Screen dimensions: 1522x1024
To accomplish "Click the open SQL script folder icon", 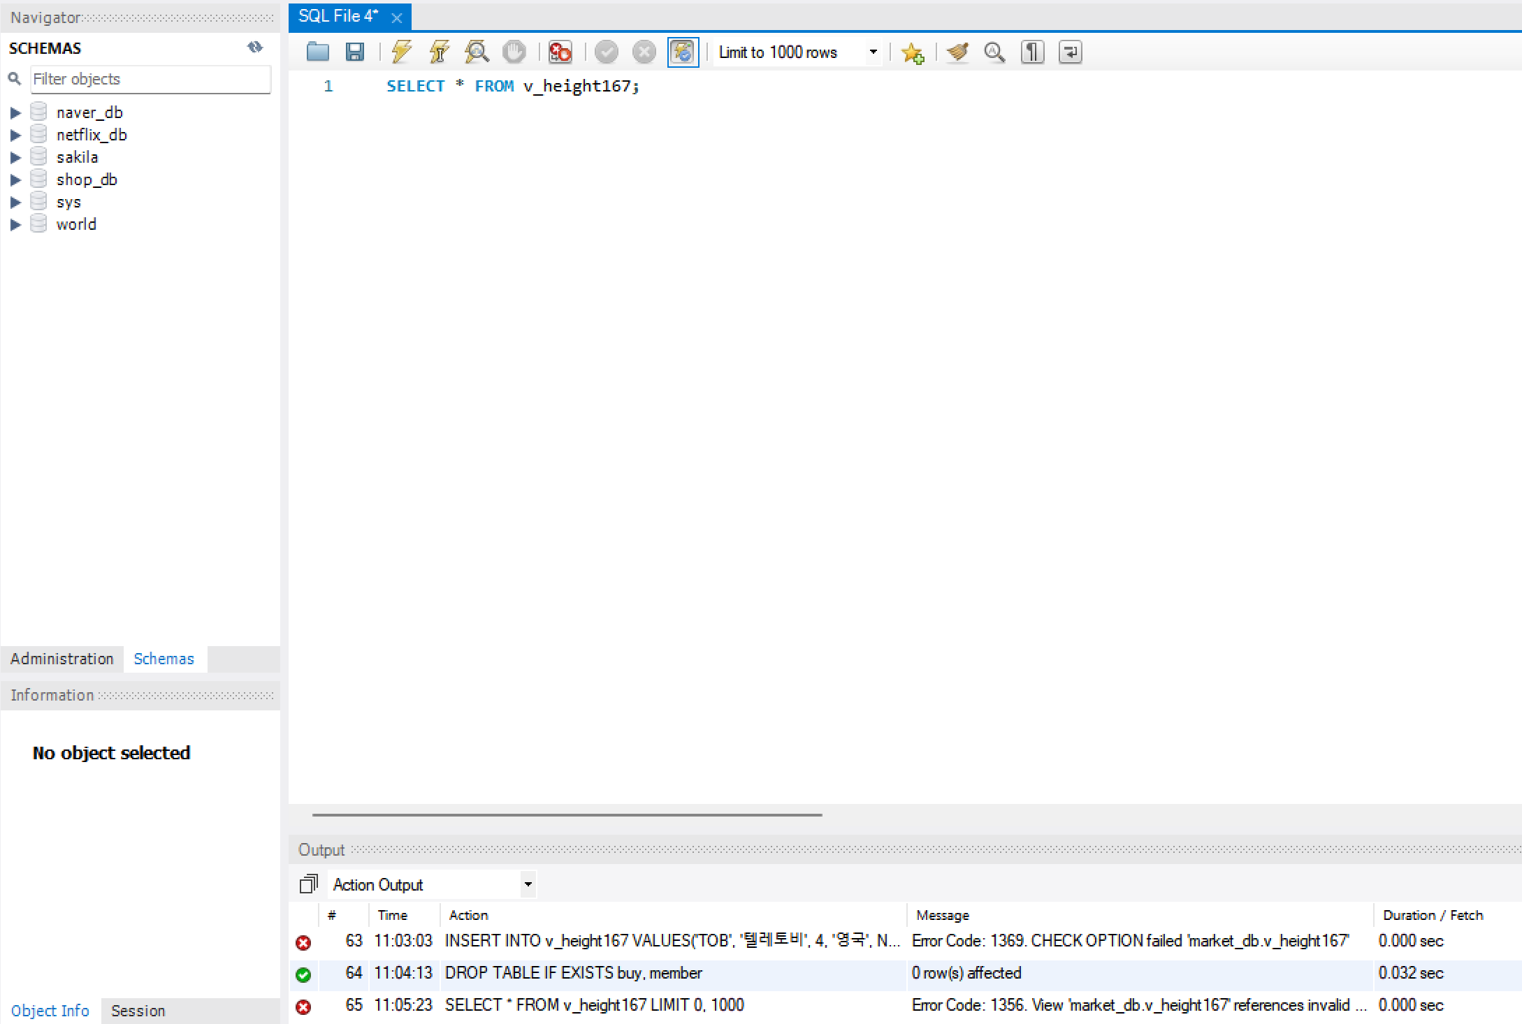I will (x=318, y=52).
